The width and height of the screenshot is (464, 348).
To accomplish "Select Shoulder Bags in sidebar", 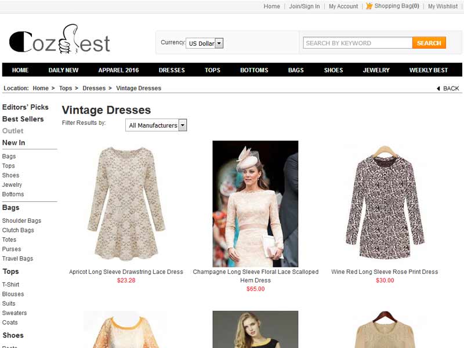I will tap(21, 220).
